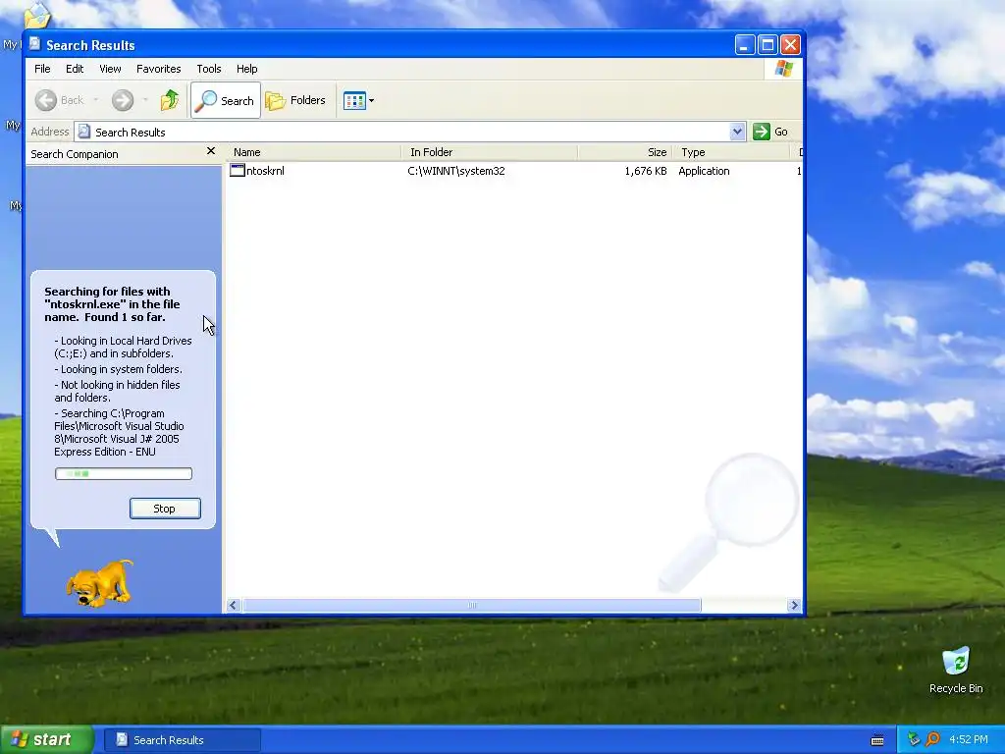Open the Favorites menu
The width and height of the screenshot is (1005, 754).
click(158, 69)
